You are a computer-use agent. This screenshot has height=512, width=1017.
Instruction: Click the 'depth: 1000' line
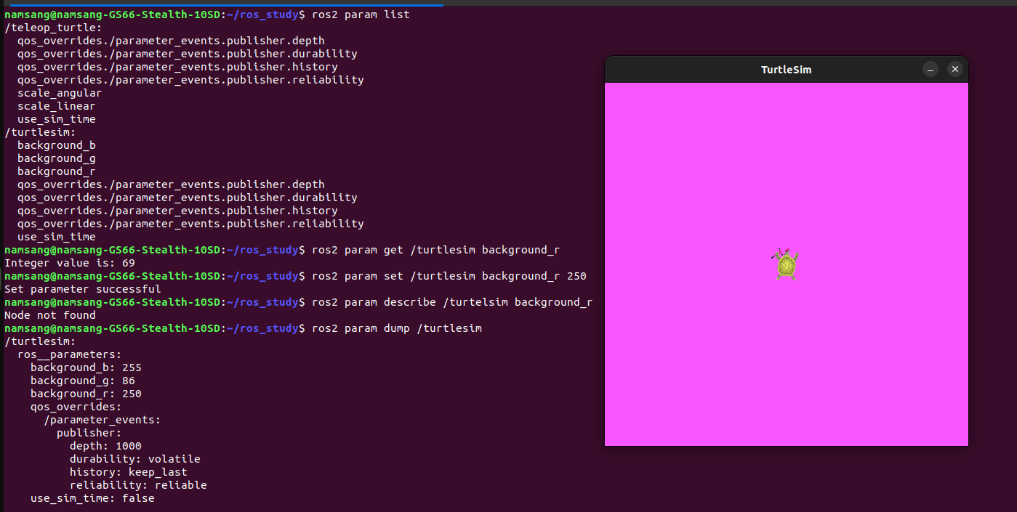105,446
